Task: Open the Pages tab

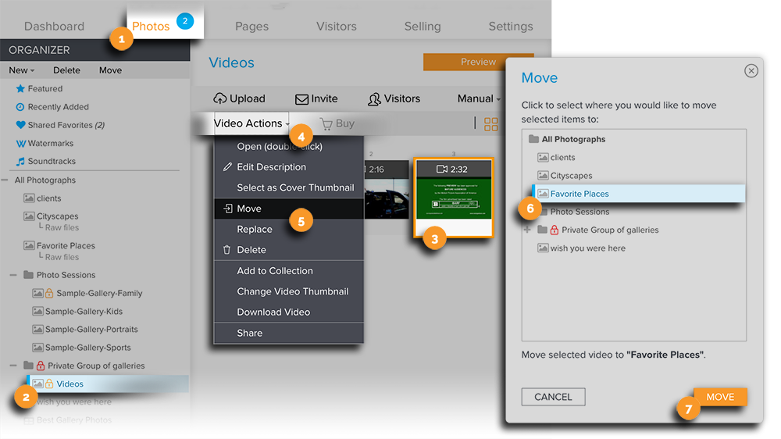Action: (x=251, y=27)
